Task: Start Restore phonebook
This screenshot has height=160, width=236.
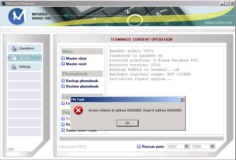Action: [x=82, y=86]
